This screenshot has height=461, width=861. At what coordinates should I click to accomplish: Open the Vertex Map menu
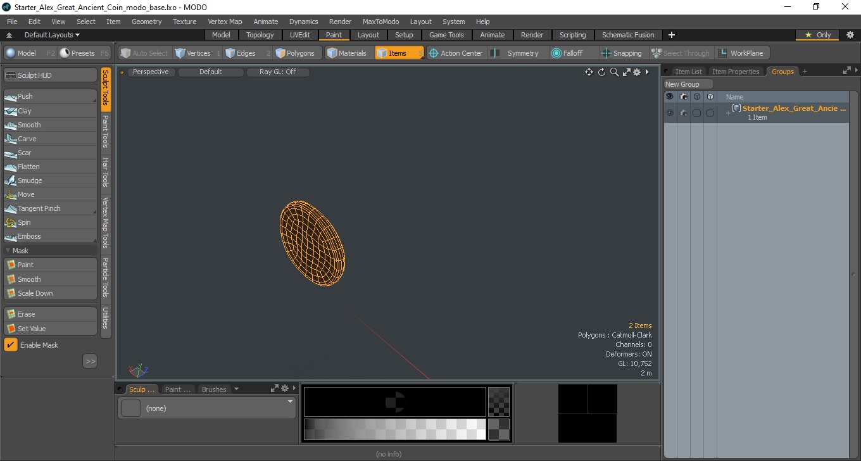point(225,22)
